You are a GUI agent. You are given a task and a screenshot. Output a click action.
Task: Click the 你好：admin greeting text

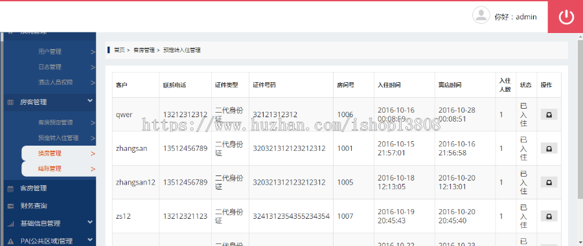516,17
